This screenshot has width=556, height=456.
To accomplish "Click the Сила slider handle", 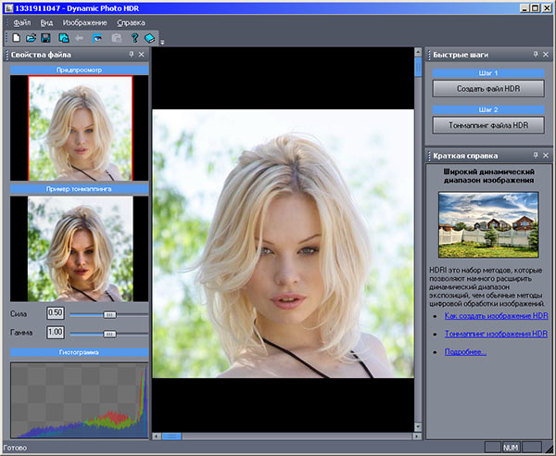I will click(109, 314).
